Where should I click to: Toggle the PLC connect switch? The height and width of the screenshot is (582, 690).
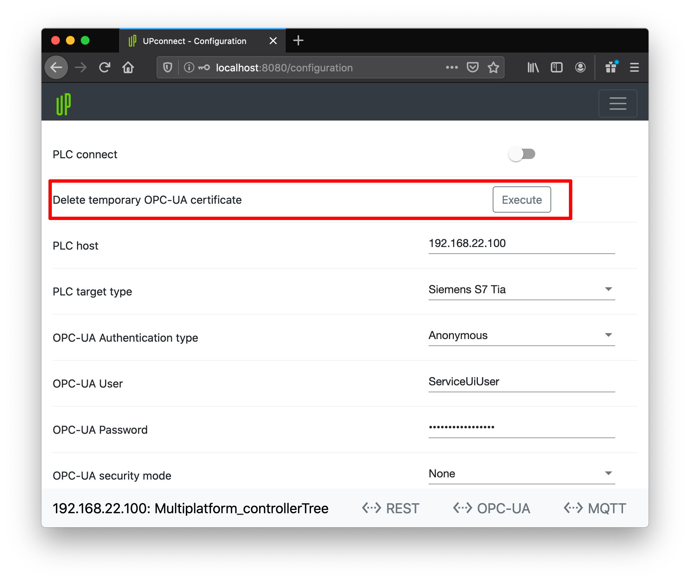522,154
